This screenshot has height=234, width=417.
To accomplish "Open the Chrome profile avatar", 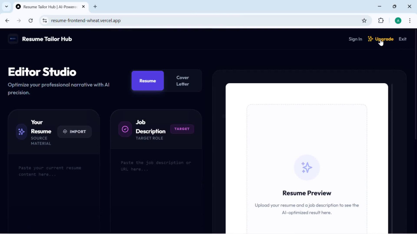I will point(398,21).
